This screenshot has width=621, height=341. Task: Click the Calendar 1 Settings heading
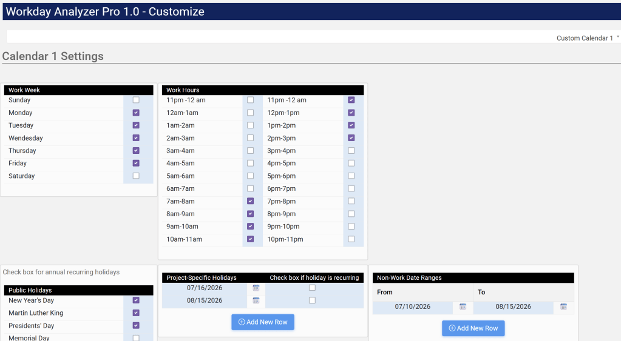click(x=53, y=56)
